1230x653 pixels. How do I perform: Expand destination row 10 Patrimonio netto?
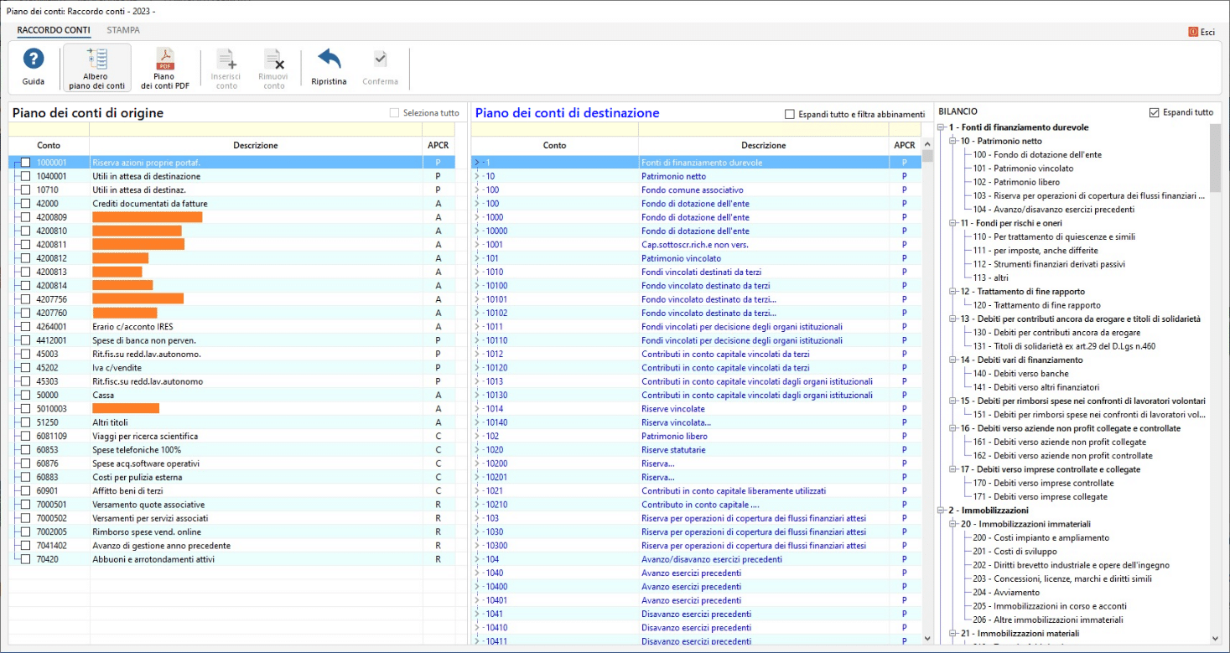coord(477,177)
